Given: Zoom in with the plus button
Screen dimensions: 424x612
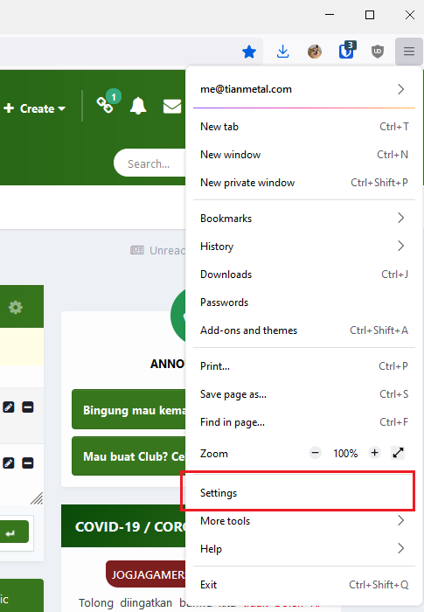Looking at the screenshot, I should [374, 453].
